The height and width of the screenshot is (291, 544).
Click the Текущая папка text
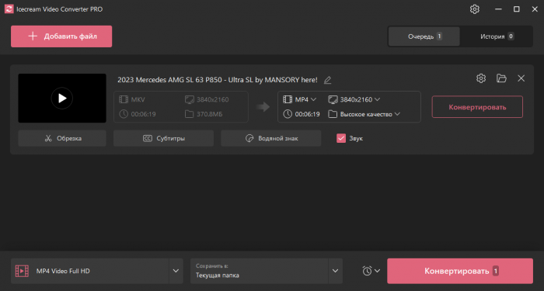(x=217, y=275)
